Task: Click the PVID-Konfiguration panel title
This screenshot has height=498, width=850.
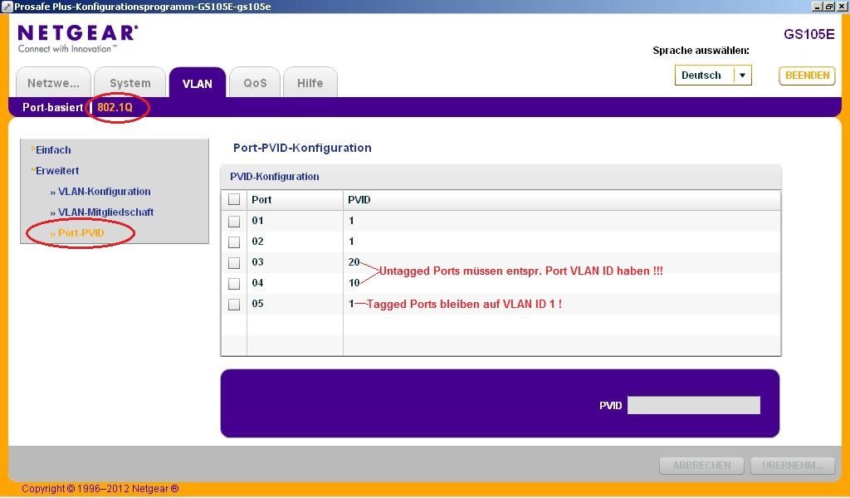Action: pyautogui.click(x=274, y=177)
